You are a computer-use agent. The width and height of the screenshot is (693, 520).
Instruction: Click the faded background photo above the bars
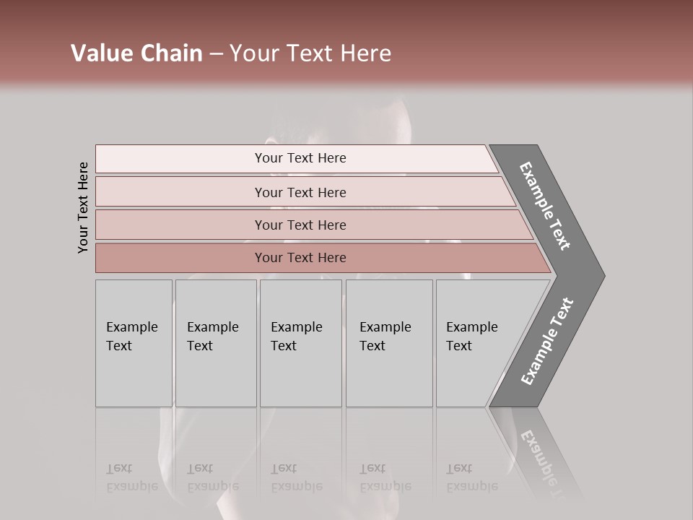pos(339,119)
